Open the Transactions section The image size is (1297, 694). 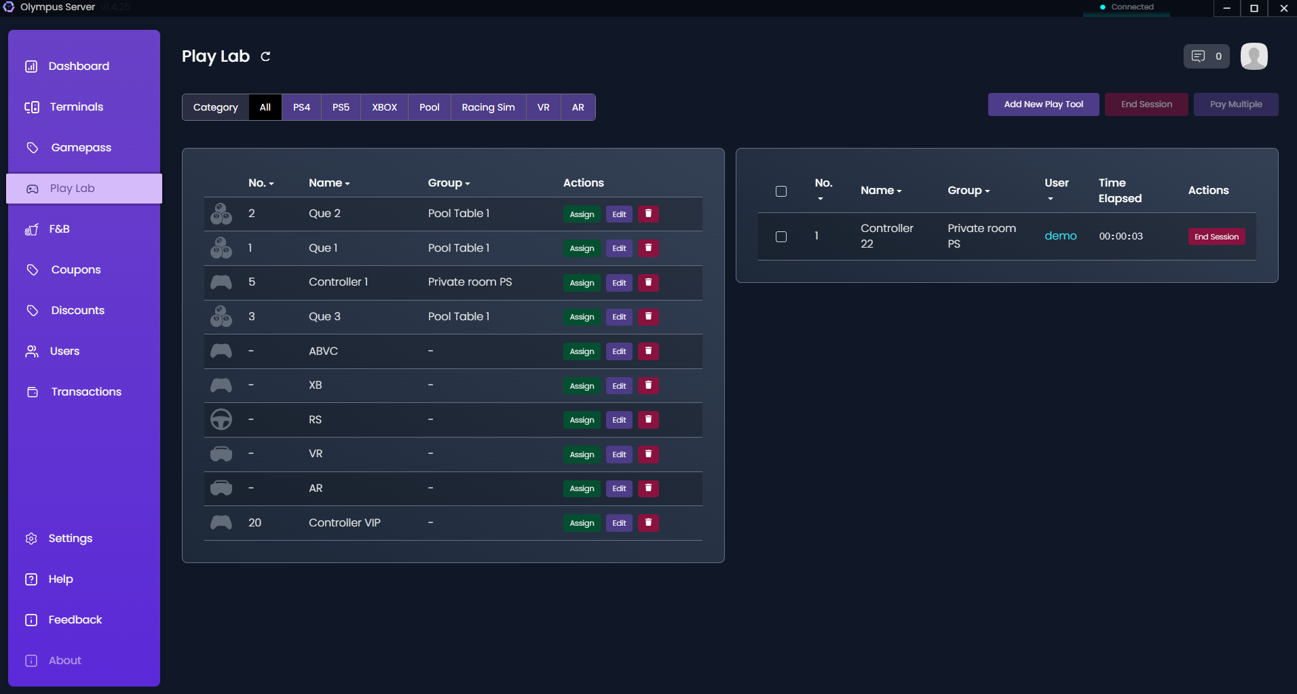coord(86,391)
